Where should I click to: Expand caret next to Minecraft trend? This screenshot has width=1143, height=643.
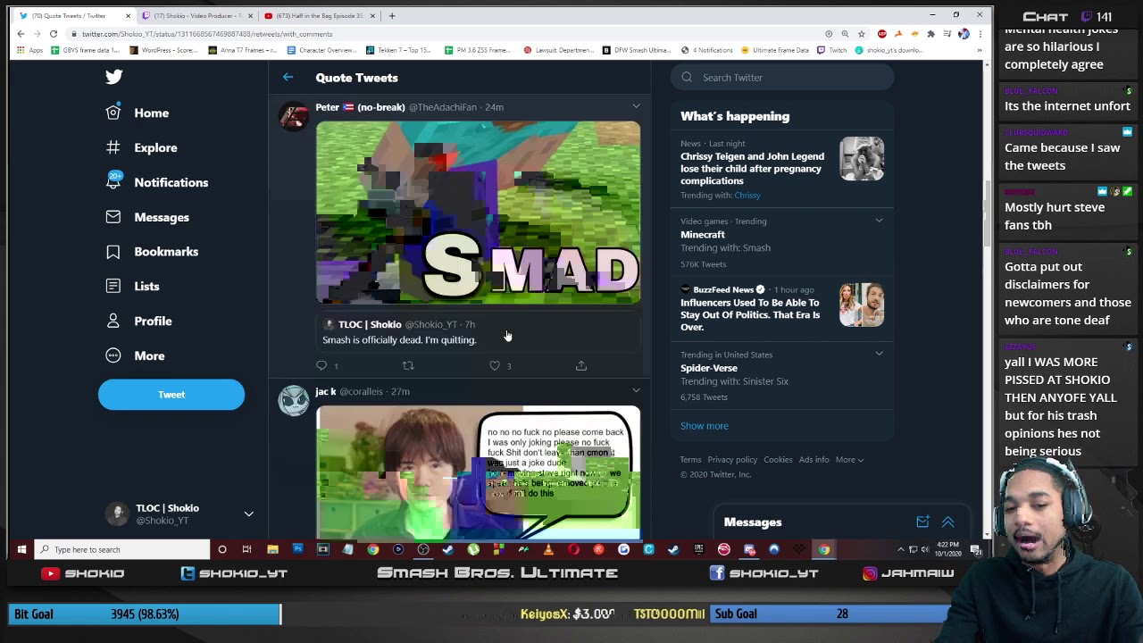879,221
